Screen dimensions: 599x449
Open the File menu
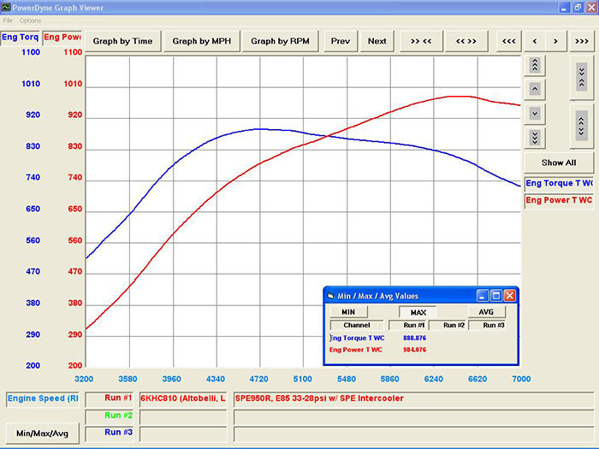point(8,21)
